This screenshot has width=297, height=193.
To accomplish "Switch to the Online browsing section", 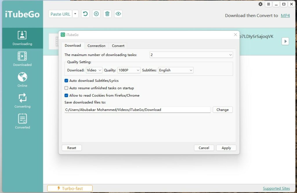I will 22,80.
